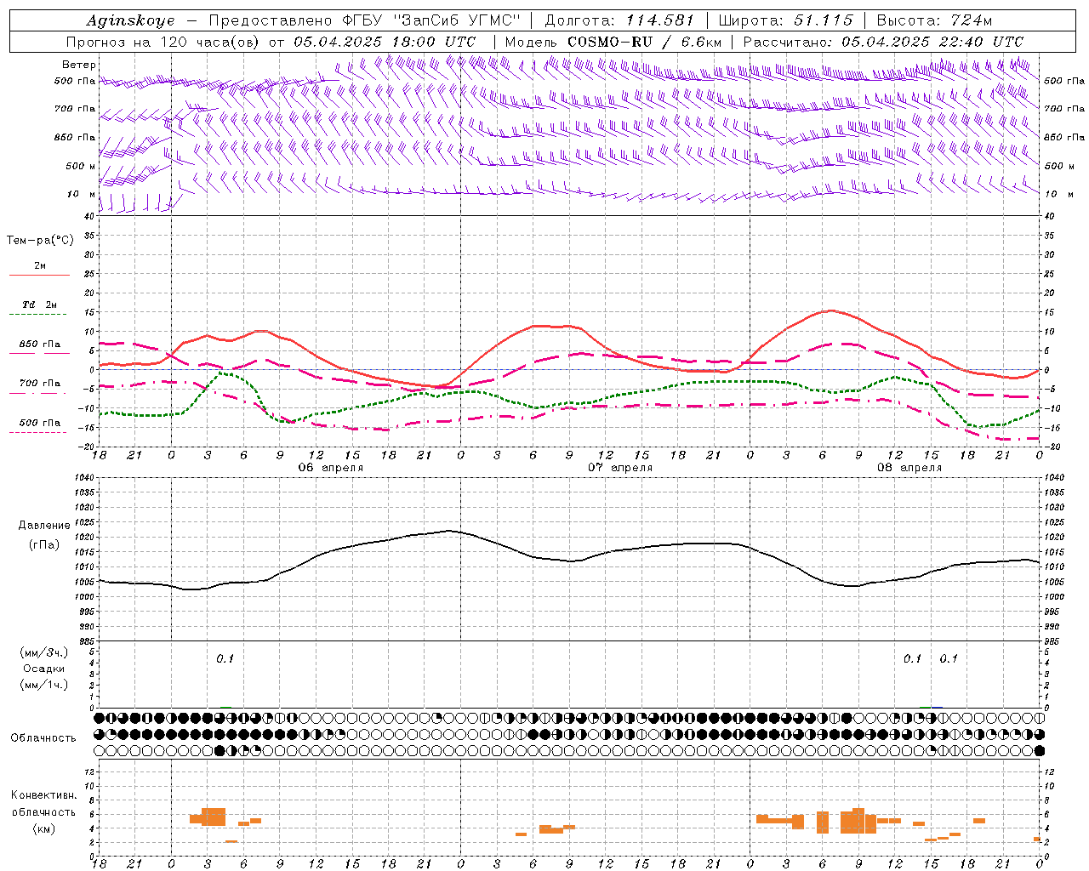
Task: Click the 'Тем-ра(°C)' temperature panel label
Action: [x=40, y=241]
